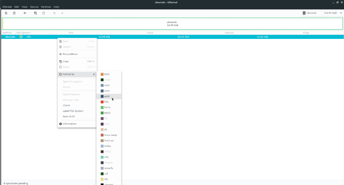Click the /dev/sde disk graphic bar
The height and width of the screenshot is (185, 344).
(172, 24)
